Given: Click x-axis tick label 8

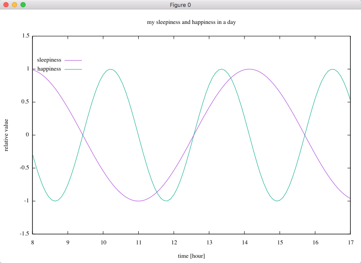Looking at the screenshot, I should [x=32, y=242].
